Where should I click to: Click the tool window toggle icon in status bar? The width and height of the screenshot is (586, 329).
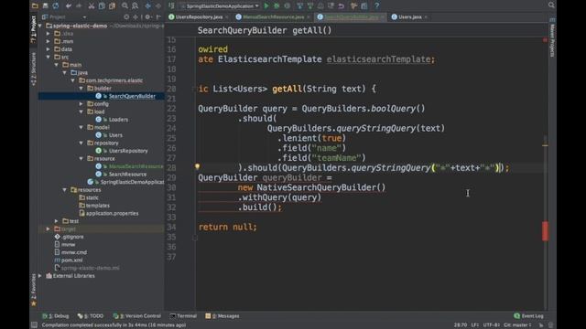pyautogui.click(x=34, y=325)
